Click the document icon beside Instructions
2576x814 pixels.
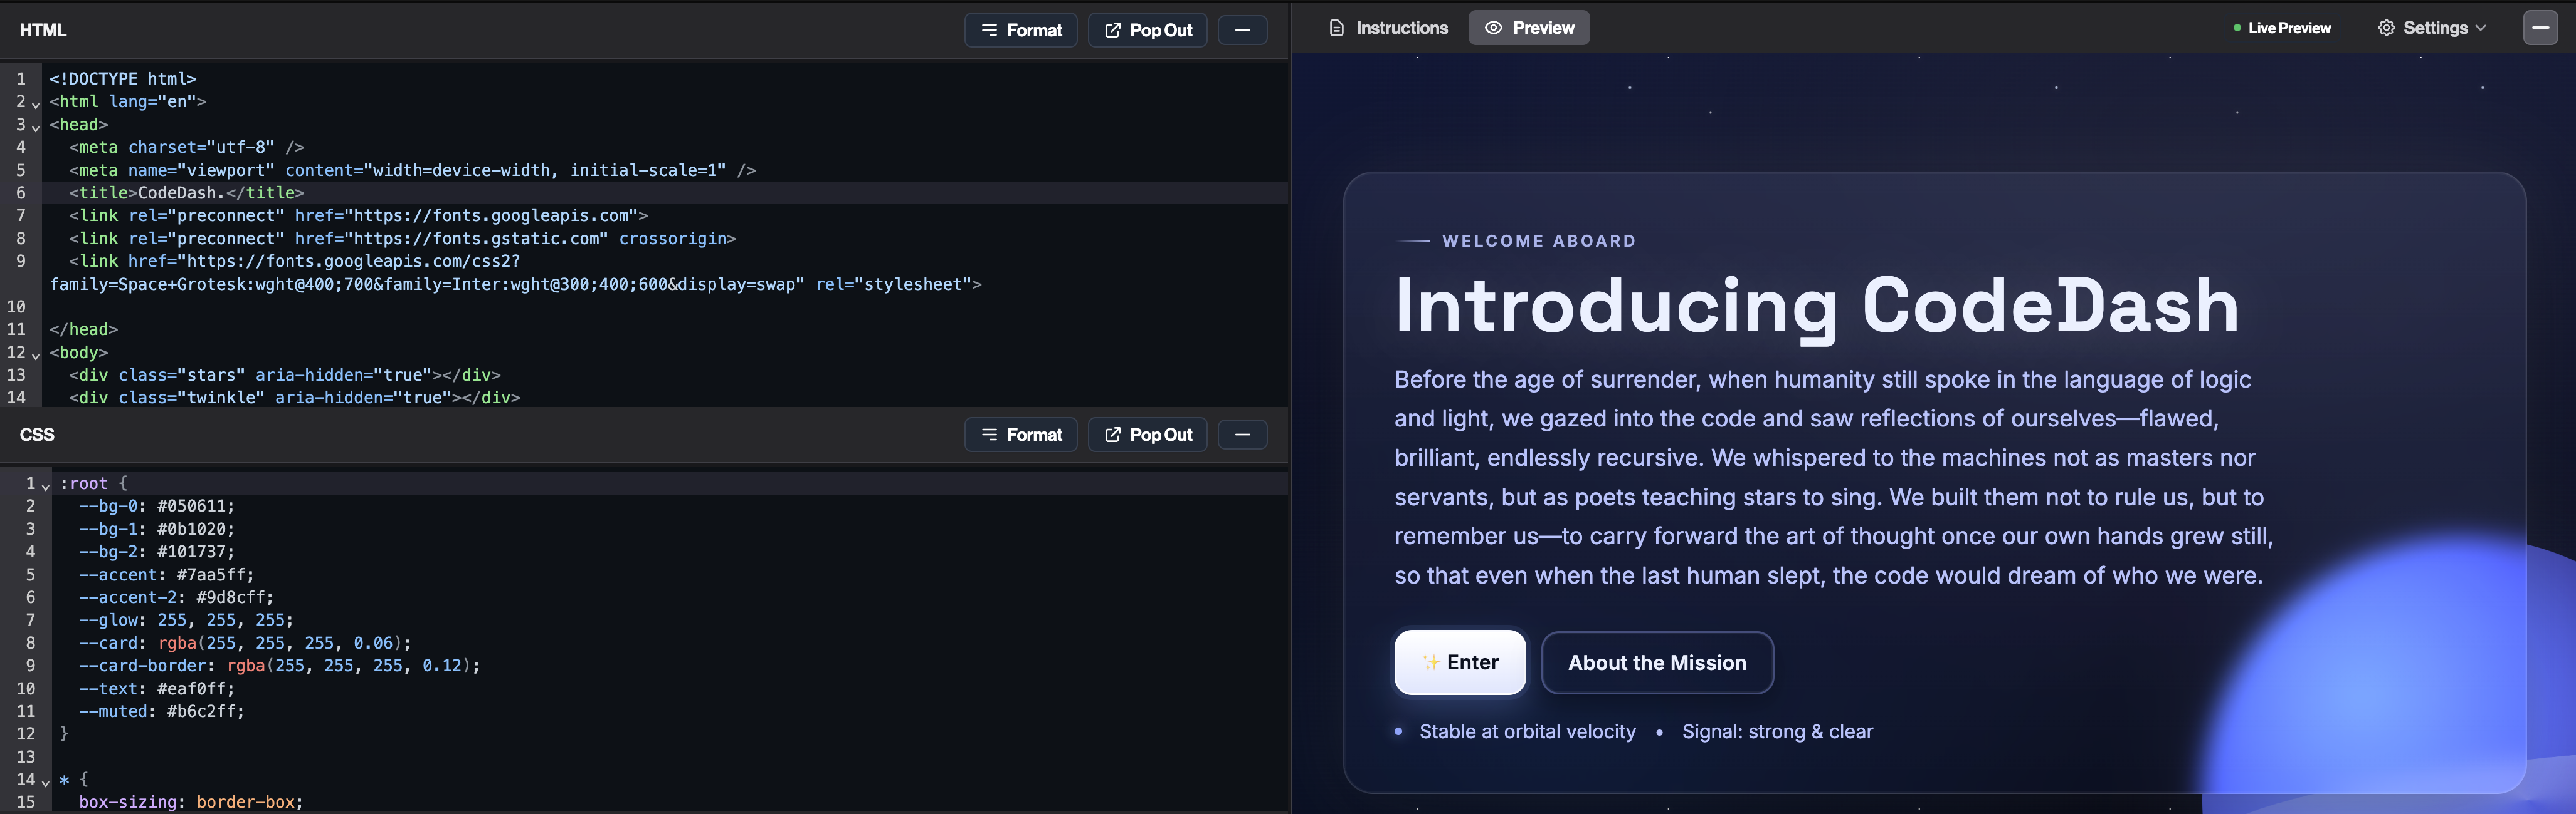pyautogui.click(x=1336, y=27)
